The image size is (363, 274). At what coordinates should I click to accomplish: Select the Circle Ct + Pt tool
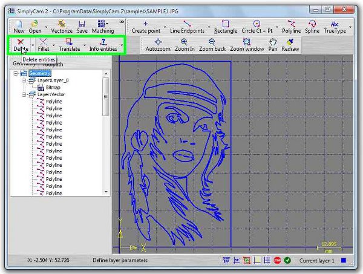pos(257,27)
